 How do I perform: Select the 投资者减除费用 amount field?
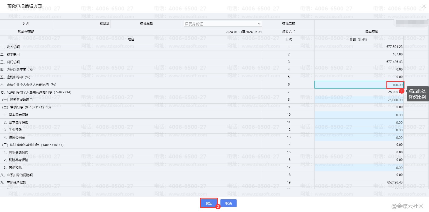tap(359, 100)
